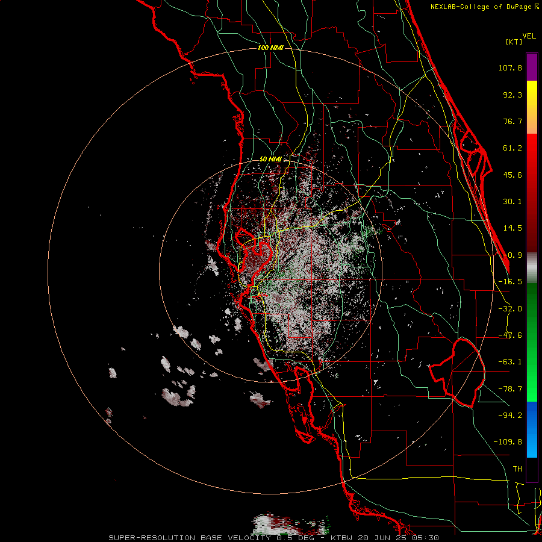Select the 76.7 legend value
The image size is (542, 542).
[x=512, y=121]
